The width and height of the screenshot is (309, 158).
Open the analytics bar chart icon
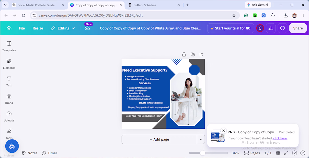coord(271,28)
